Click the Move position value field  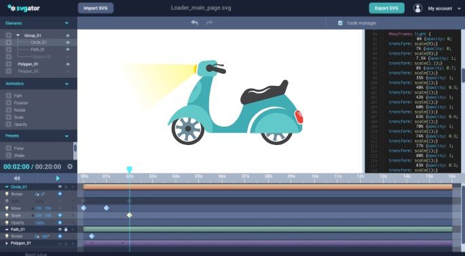pyautogui.click(x=43, y=209)
